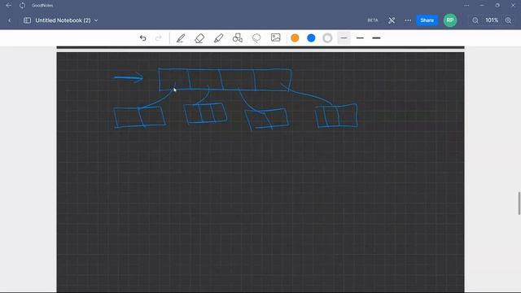
Task: Open the title bar more options
Action: tap(466, 6)
